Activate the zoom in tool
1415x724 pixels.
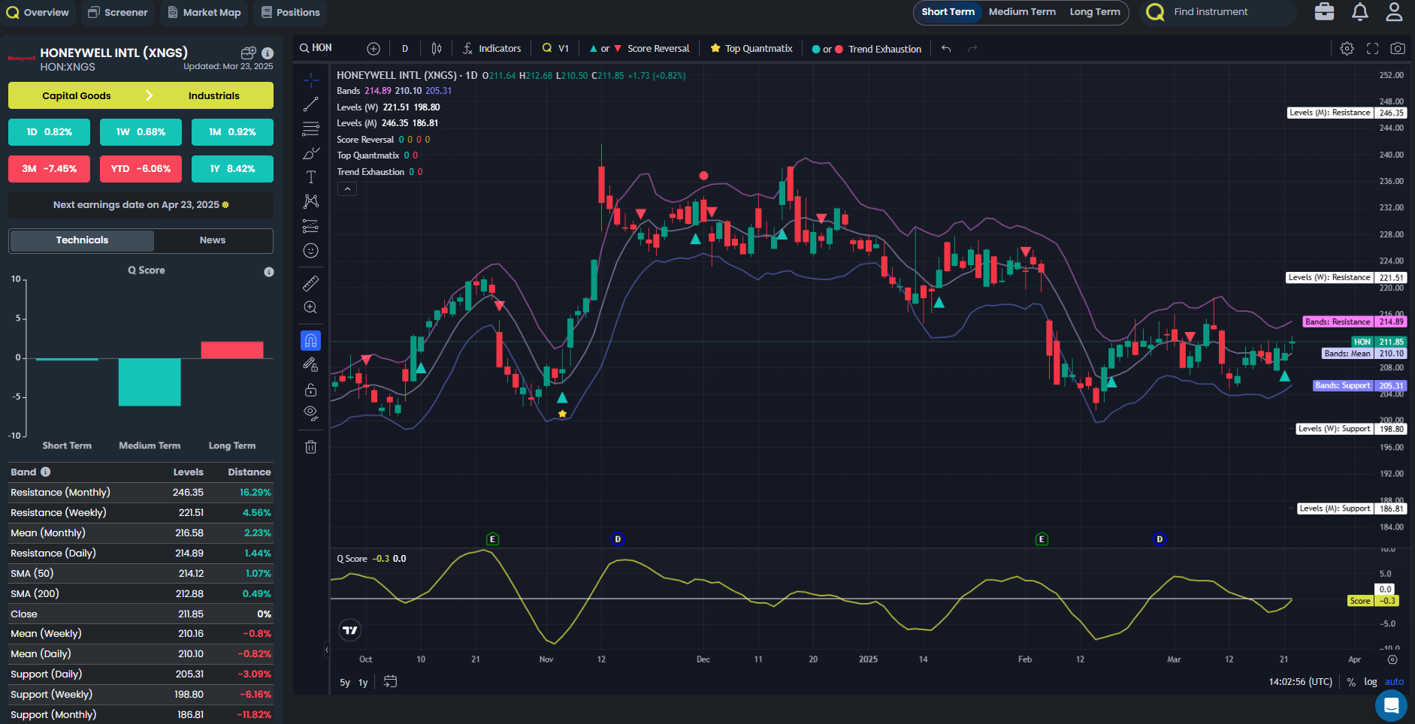(x=310, y=307)
